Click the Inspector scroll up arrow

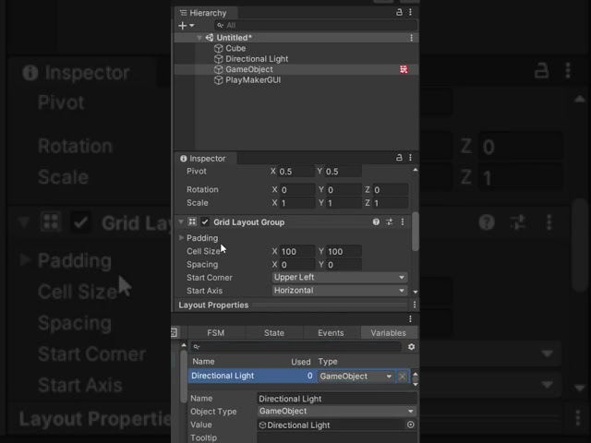[415, 170]
